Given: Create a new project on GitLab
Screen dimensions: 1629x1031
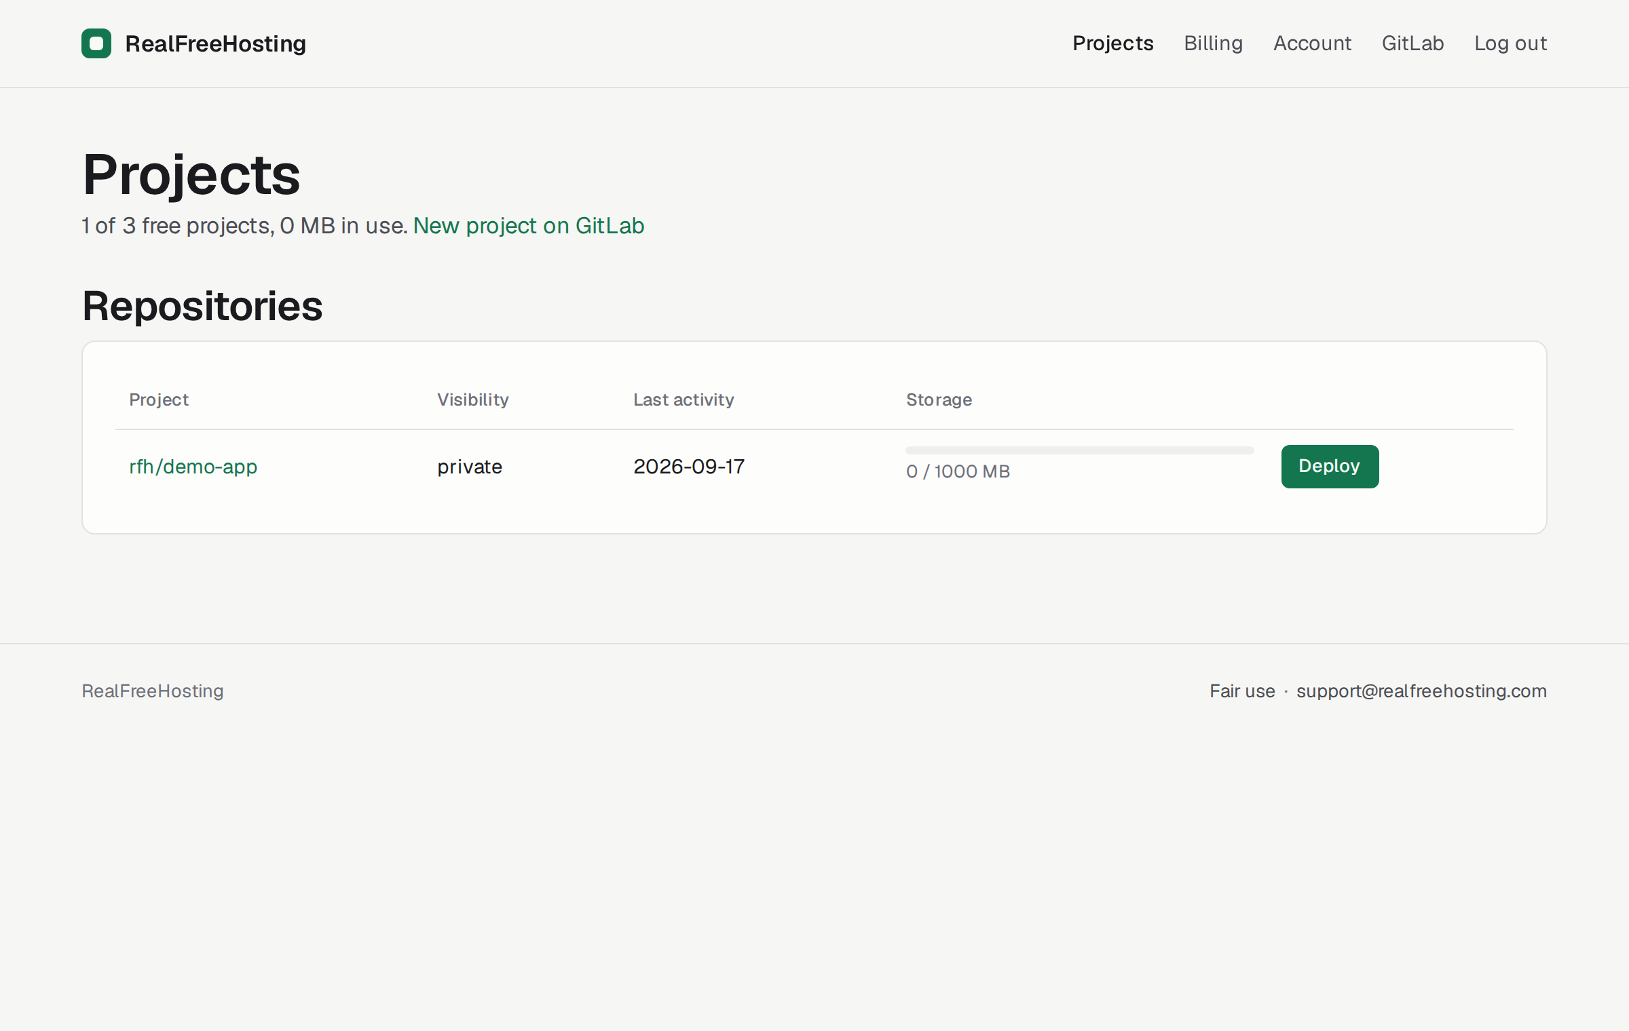Looking at the screenshot, I should coord(528,226).
